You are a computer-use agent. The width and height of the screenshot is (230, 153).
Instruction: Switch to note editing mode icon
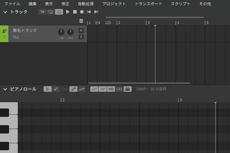click(73, 89)
